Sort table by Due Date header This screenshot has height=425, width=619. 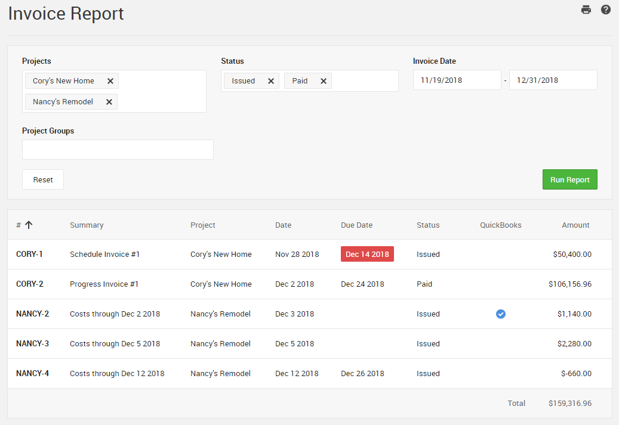pyautogui.click(x=356, y=225)
